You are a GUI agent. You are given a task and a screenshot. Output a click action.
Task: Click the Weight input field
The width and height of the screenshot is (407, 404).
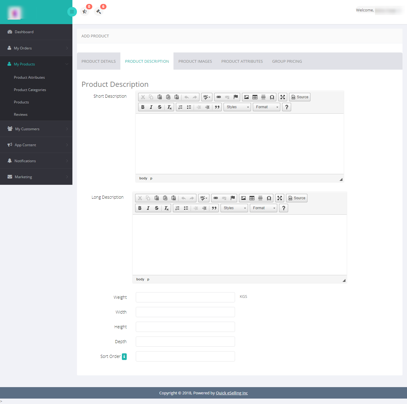click(x=185, y=297)
